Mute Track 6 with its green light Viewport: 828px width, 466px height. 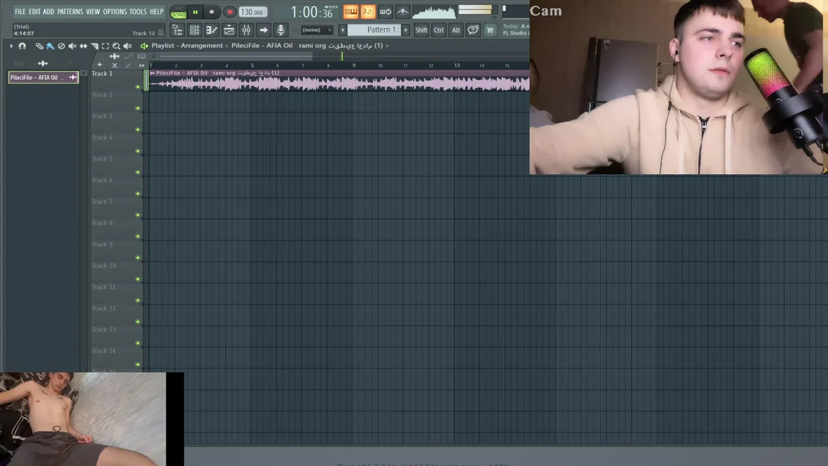pyautogui.click(x=137, y=194)
